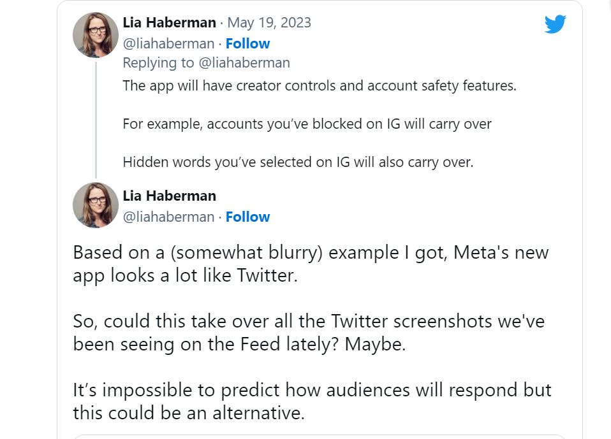The width and height of the screenshot is (611, 439).
Task: Click the Follow link beside the tweet date
Action: (247, 43)
